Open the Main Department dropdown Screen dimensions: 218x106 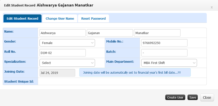169,63
